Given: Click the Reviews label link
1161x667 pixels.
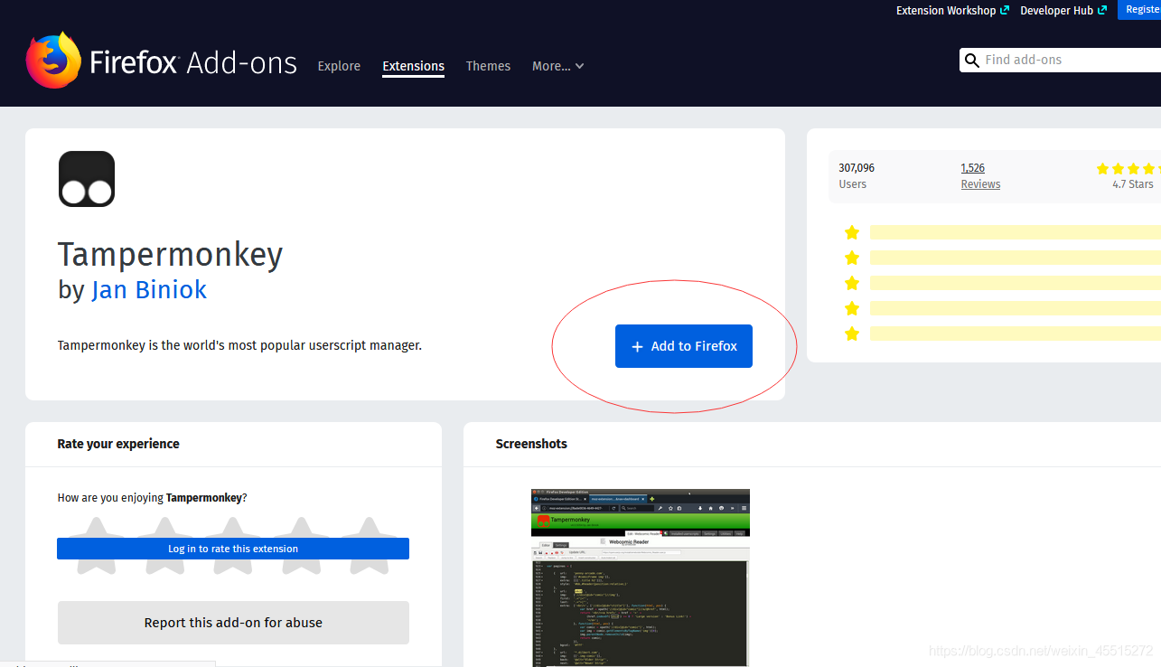Looking at the screenshot, I should [x=980, y=184].
